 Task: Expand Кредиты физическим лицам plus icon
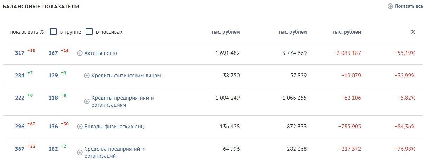(x=87, y=76)
